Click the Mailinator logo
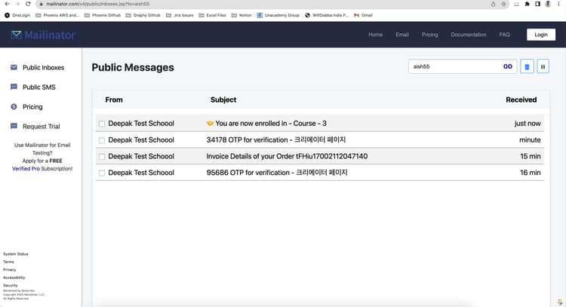Screen dimensions: 566x307 43,35
